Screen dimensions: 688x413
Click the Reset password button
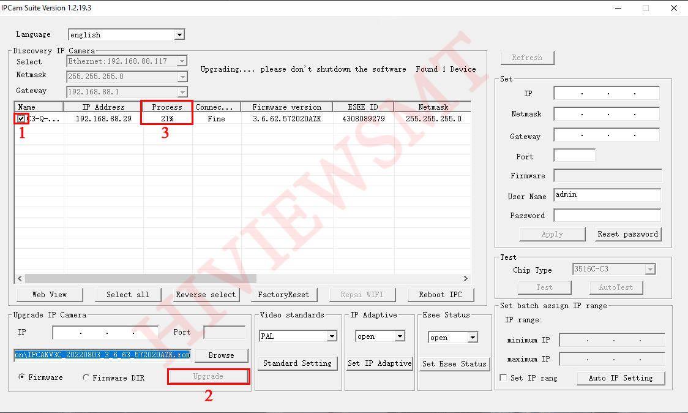627,234
